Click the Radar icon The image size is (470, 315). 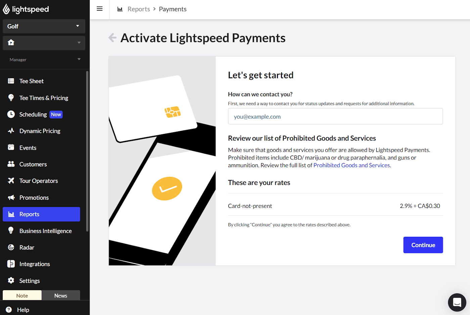(x=11, y=247)
